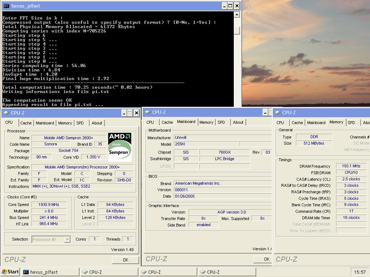Click BIOS Brand American Megatrends Inc.

coord(223,183)
